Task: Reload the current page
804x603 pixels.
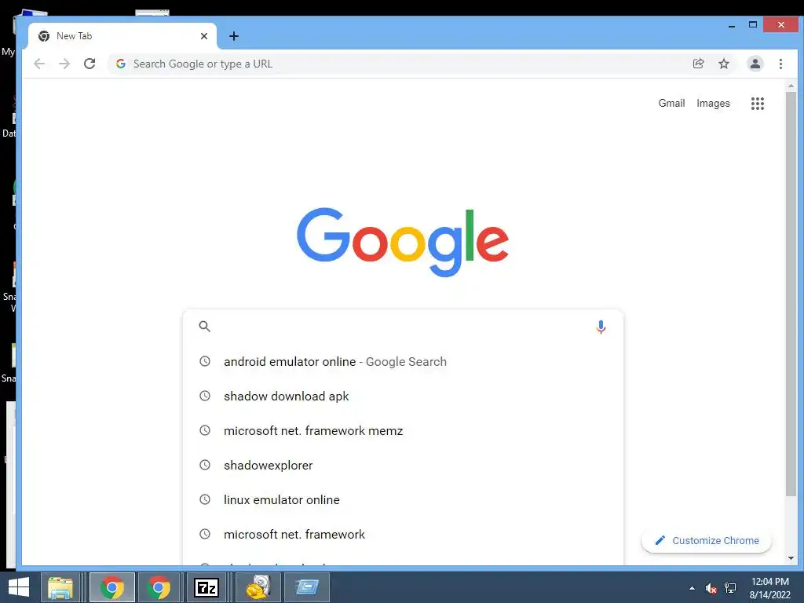Action: coord(90,64)
